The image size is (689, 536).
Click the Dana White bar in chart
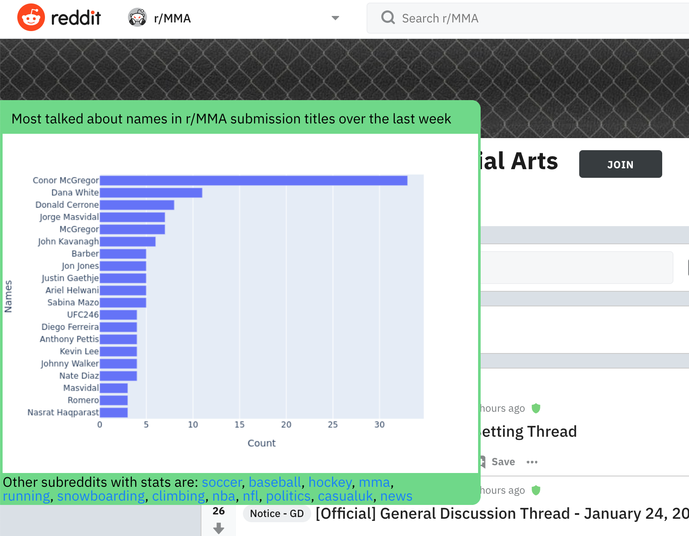[x=151, y=192]
